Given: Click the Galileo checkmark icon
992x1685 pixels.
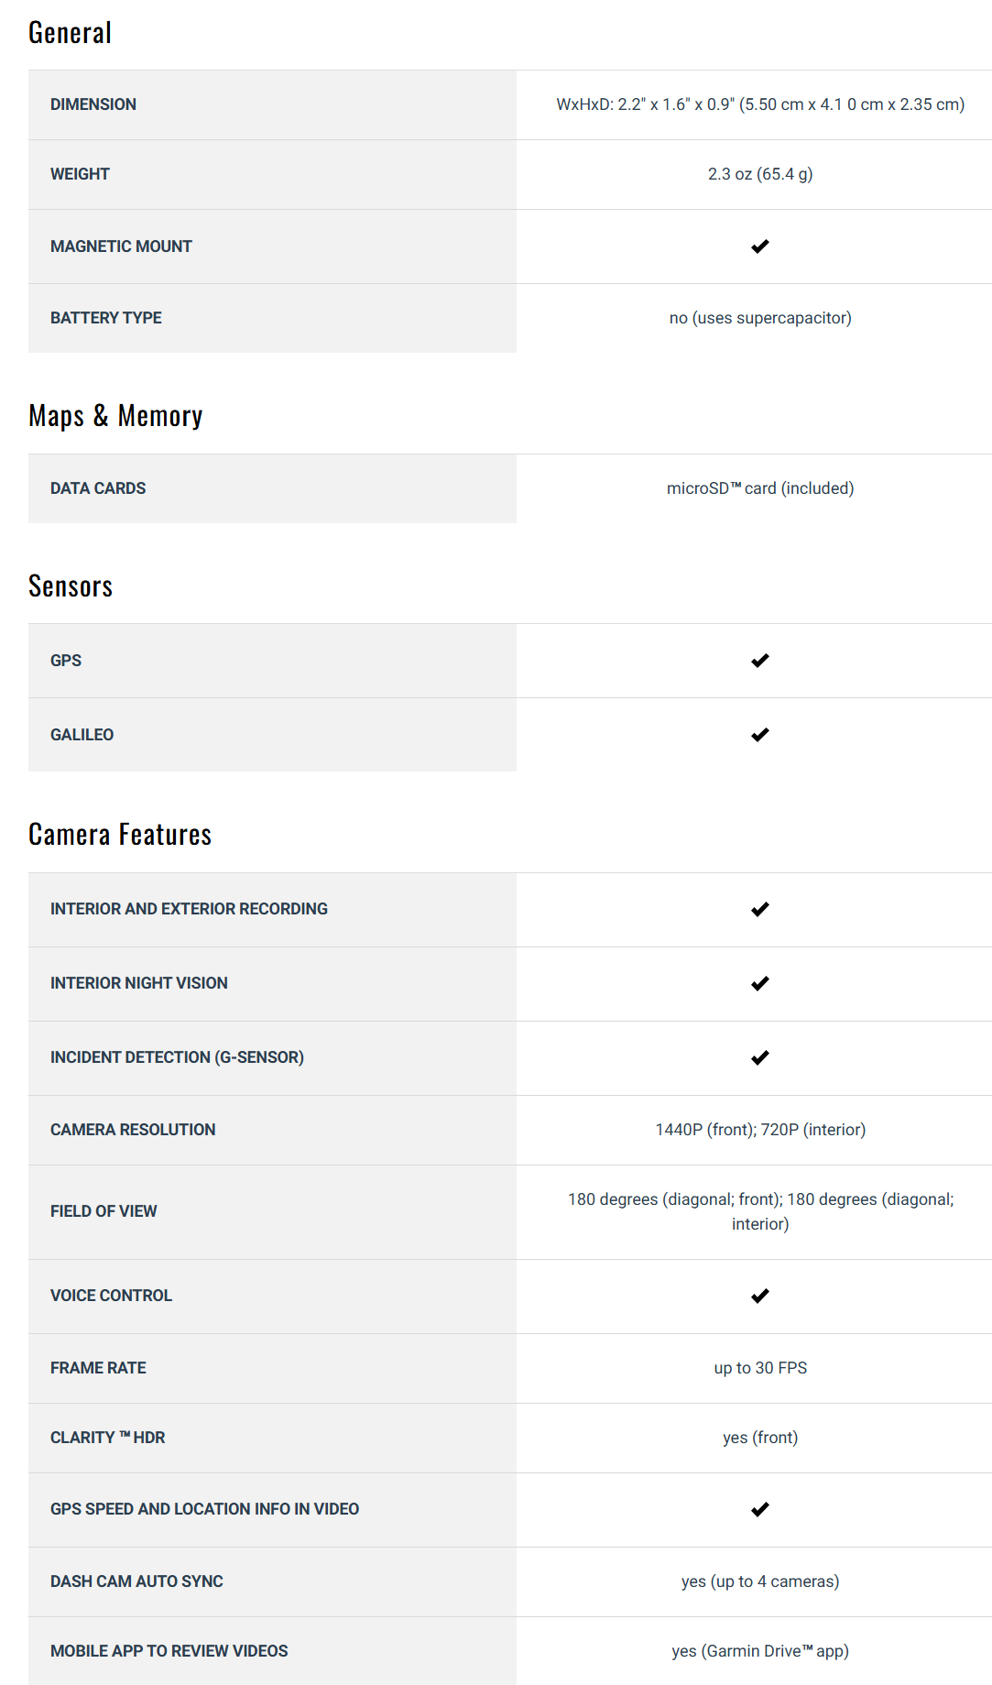Looking at the screenshot, I should [x=759, y=735].
